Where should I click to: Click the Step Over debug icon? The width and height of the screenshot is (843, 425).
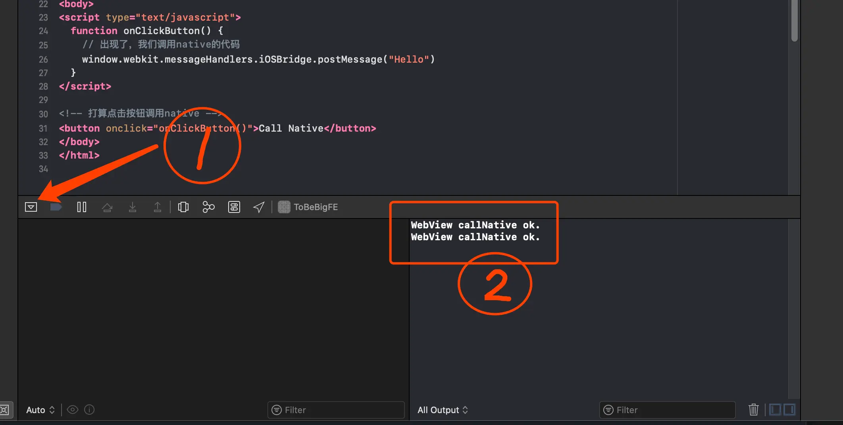(x=107, y=207)
